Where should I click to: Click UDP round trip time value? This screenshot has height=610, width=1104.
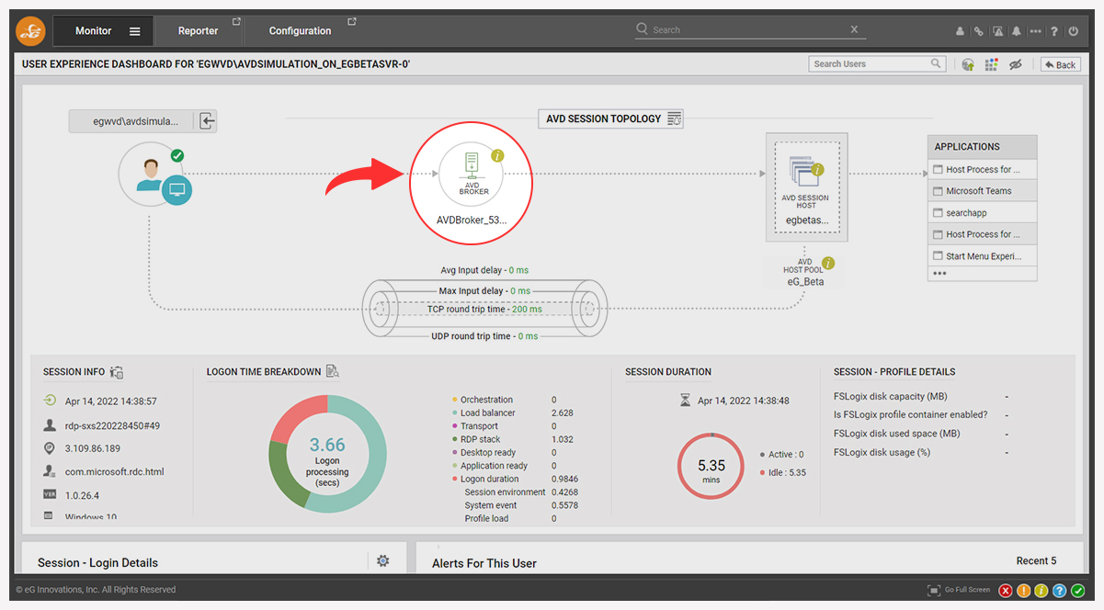tap(527, 336)
